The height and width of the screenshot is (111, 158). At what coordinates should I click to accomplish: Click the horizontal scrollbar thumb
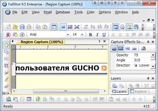tap(66, 91)
